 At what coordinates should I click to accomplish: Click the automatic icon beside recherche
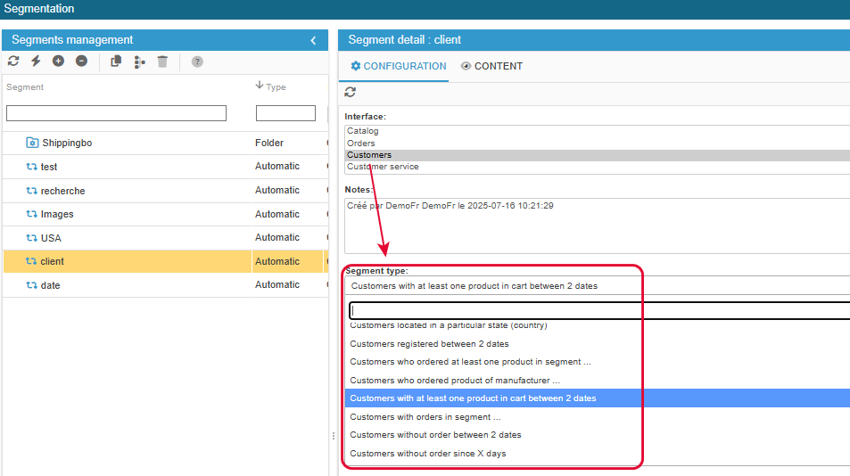[31, 191]
